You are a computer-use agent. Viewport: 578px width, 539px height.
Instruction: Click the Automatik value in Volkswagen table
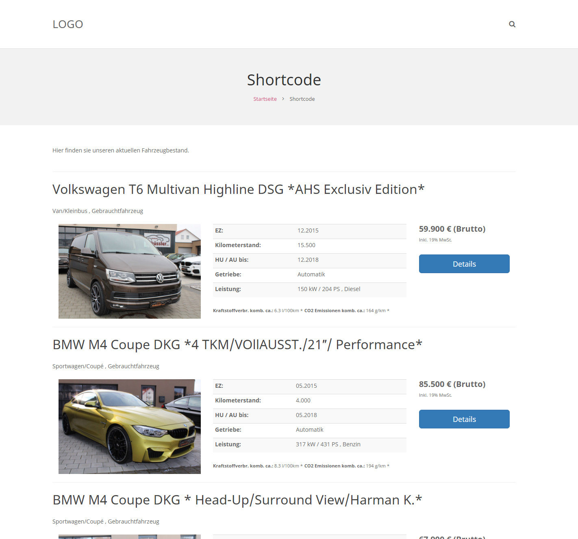point(311,274)
